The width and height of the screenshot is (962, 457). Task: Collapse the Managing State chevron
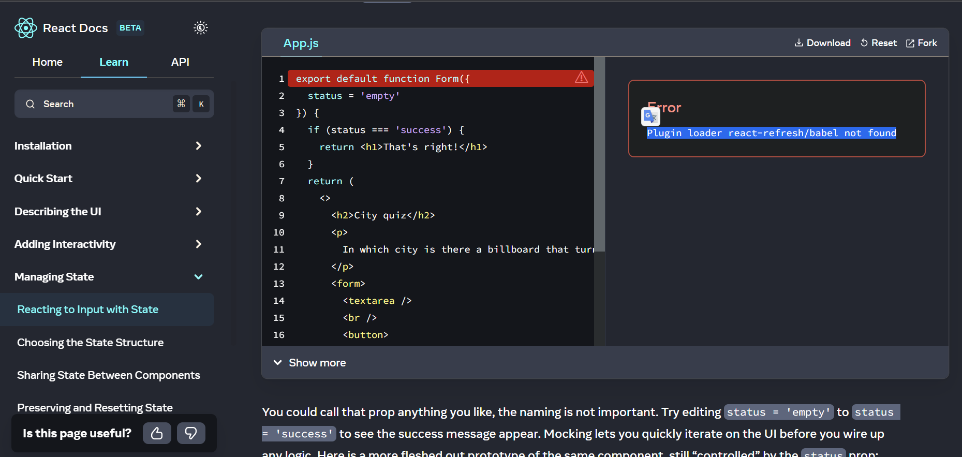coord(199,277)
